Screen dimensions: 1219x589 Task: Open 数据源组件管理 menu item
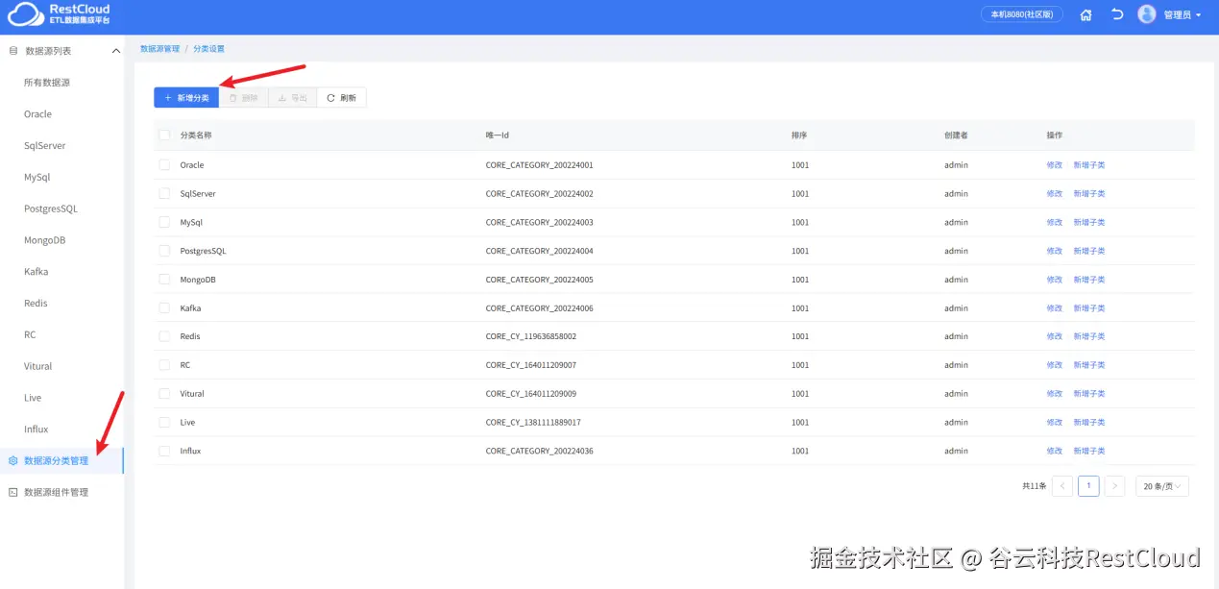[x=62, y=492]
